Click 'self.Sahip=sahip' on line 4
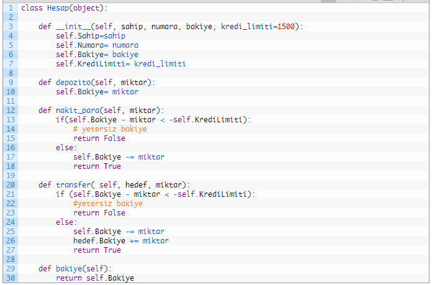 [91, 36]
